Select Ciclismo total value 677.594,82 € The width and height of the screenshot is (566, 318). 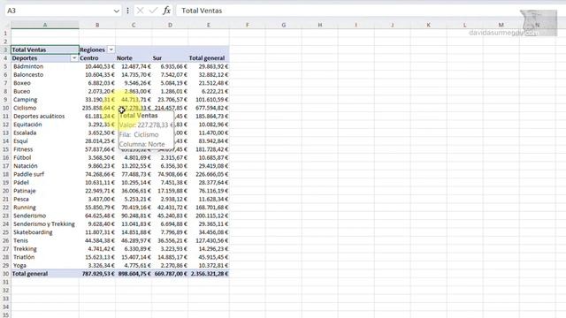tap(212, 108)
